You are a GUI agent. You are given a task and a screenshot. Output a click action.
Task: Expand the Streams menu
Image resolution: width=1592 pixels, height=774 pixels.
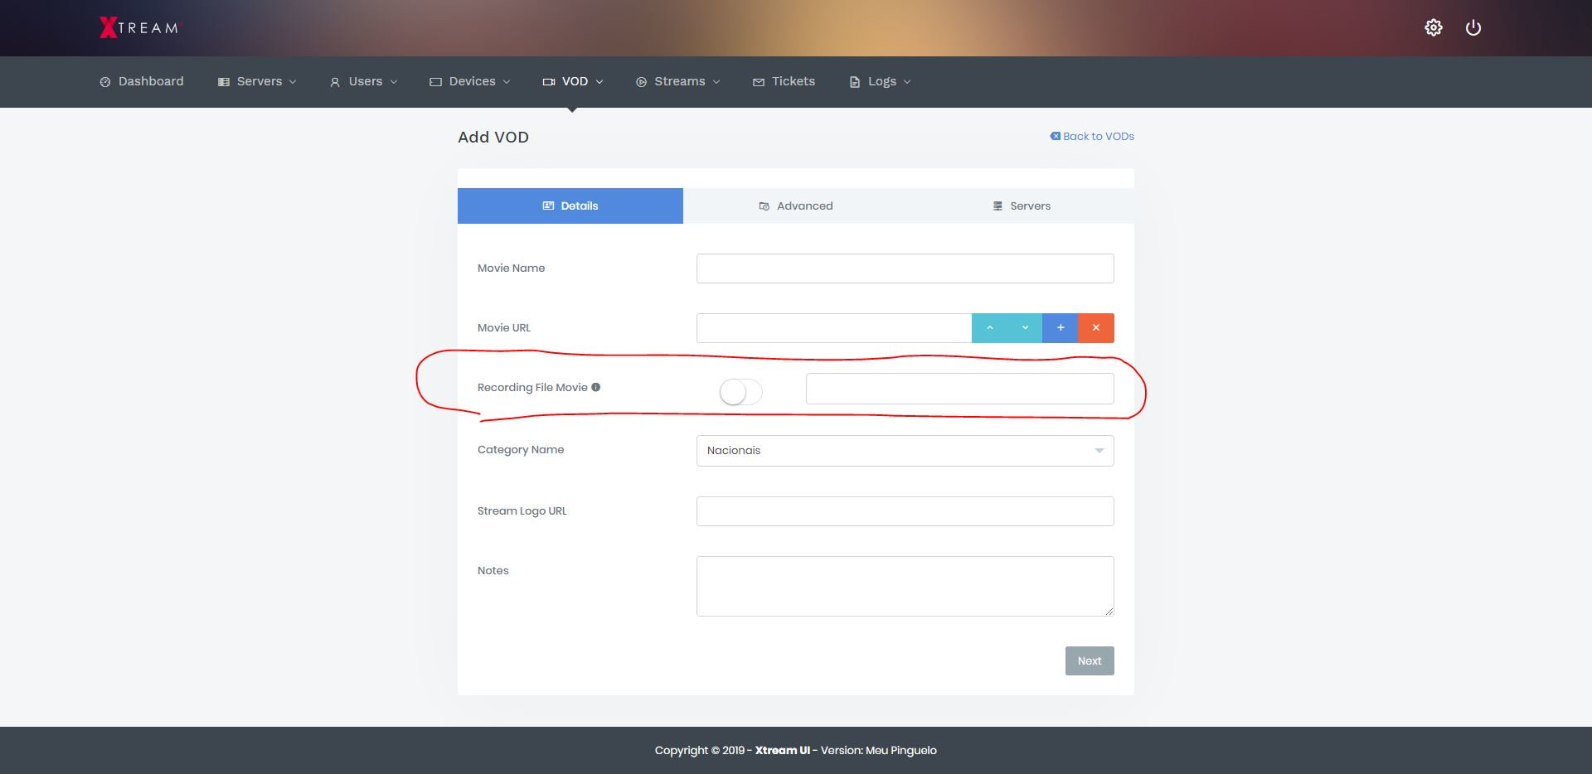click(x=678, y=81)
